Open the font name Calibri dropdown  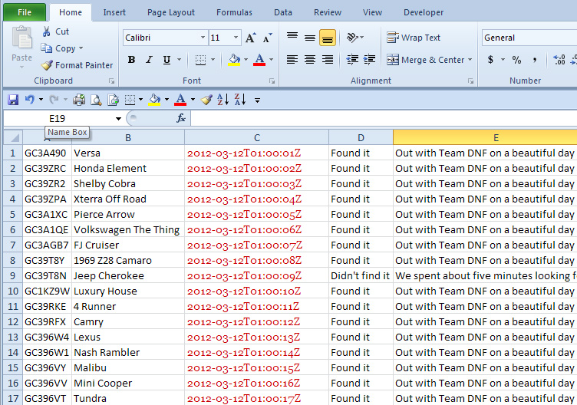click(203, 38)
